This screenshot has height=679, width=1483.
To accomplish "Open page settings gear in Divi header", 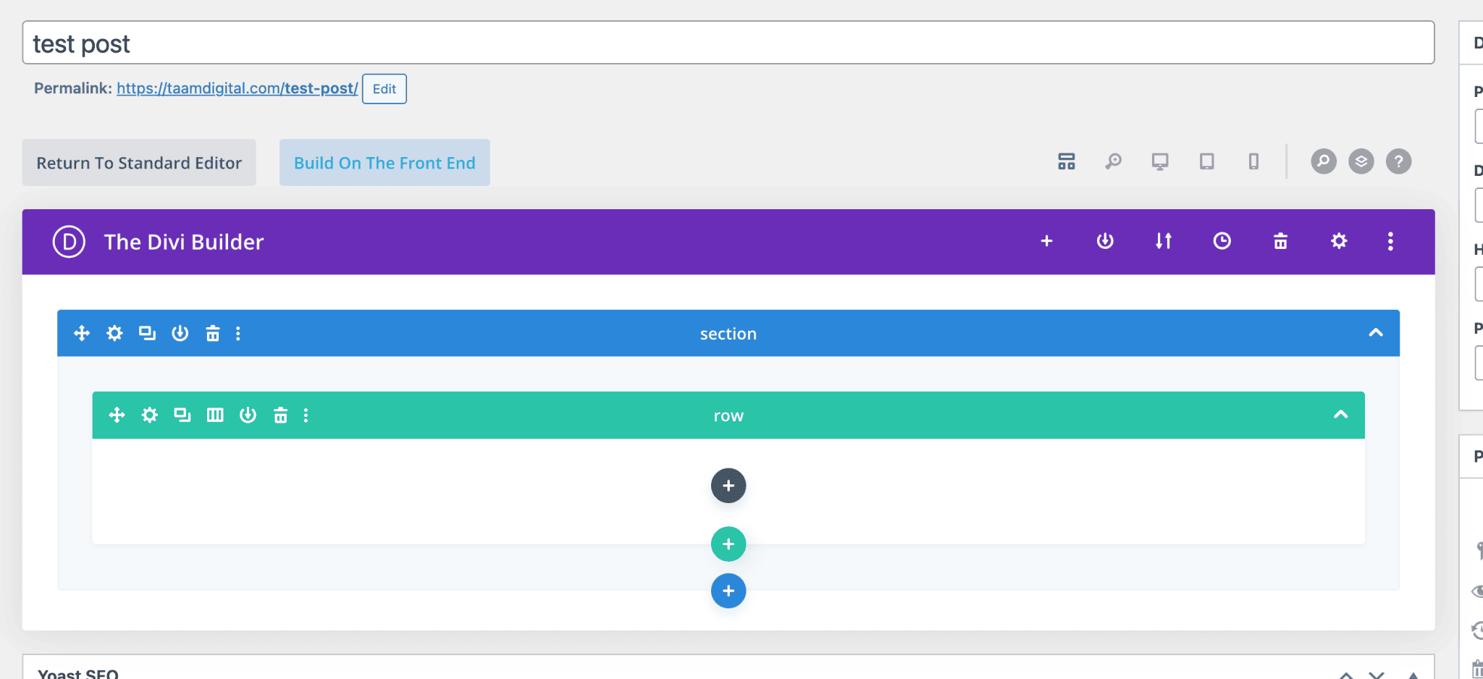I will tap(1339, 241).
